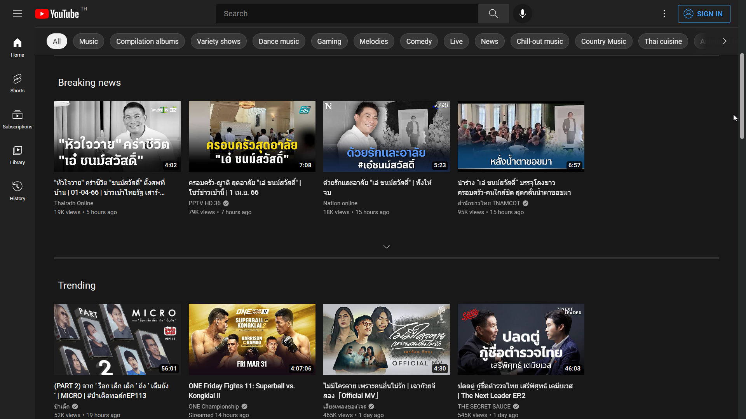Open Thairath Online channel link

(74, 203)
